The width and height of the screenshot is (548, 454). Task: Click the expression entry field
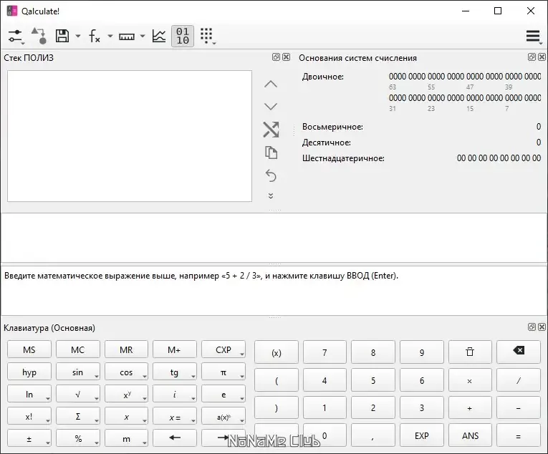274,238
